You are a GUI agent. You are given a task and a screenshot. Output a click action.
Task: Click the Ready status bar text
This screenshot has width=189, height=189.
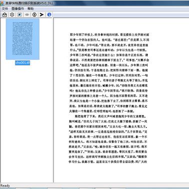[5, 185]
